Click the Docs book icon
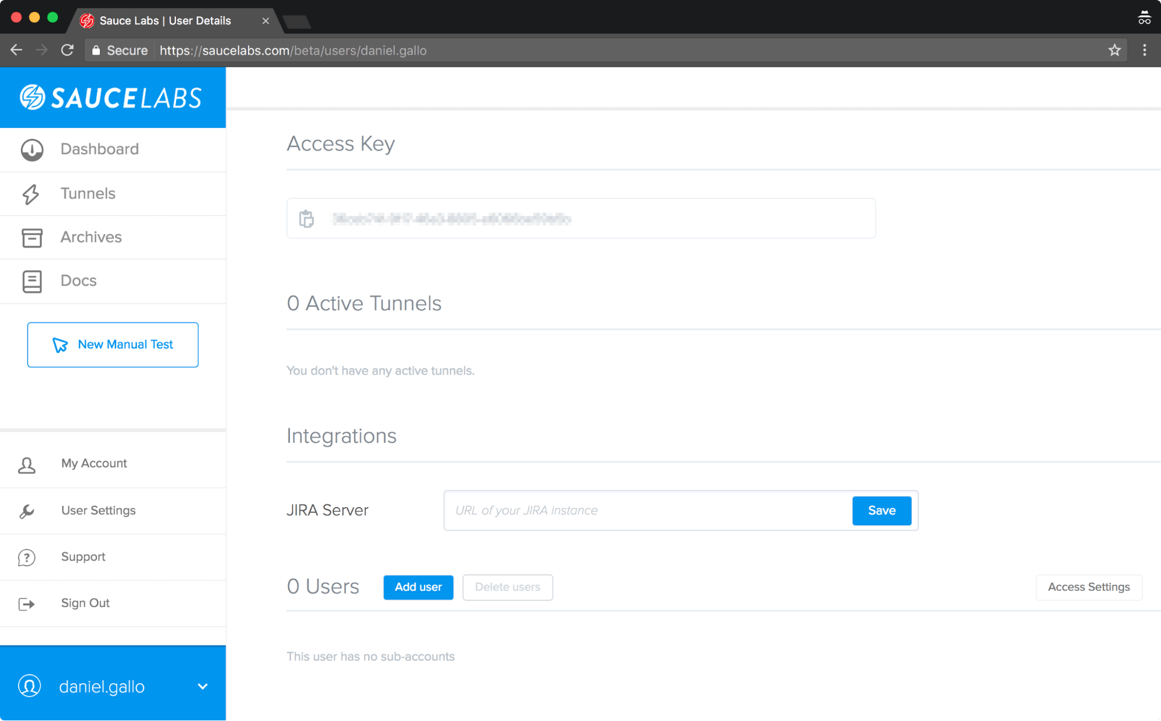 click(32, 281)
